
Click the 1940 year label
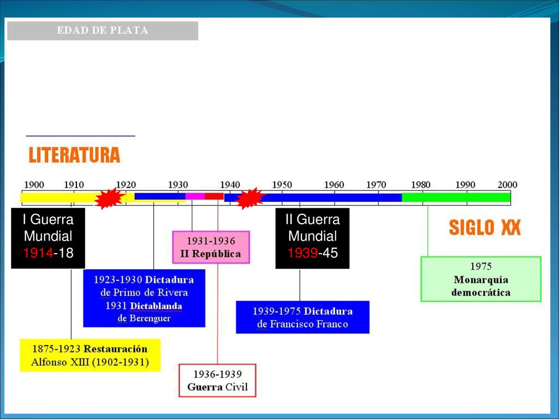230,184
